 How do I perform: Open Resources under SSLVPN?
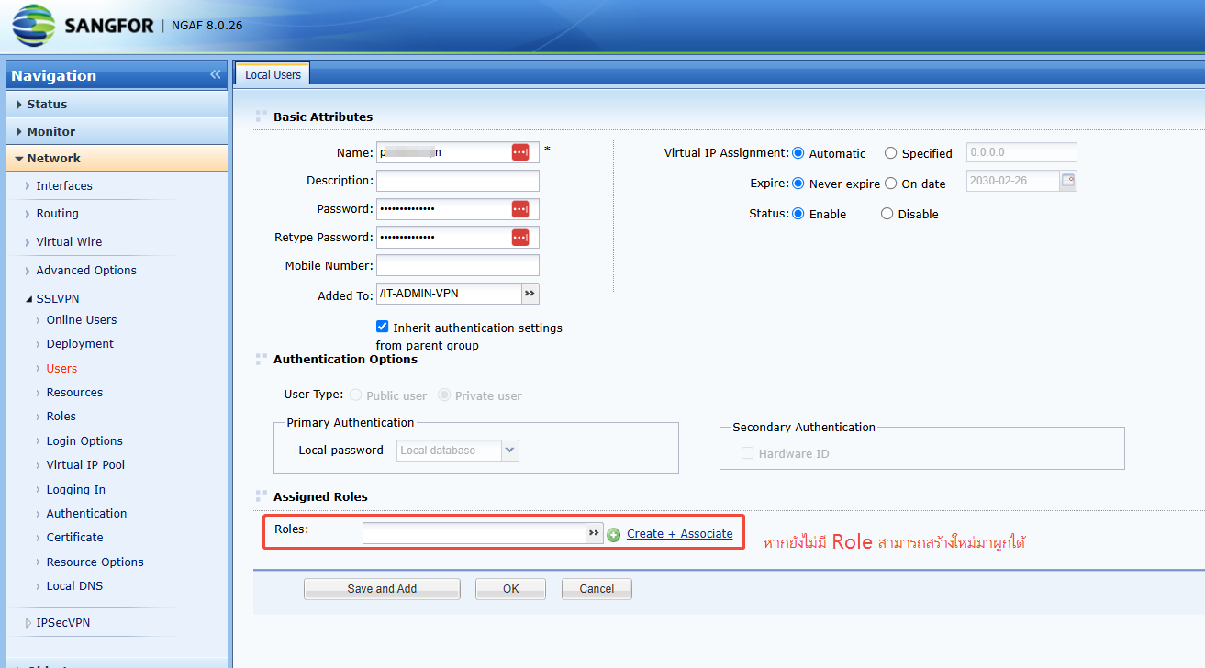tap(74, 392)
